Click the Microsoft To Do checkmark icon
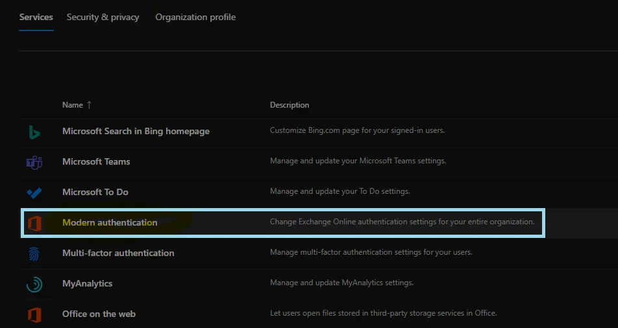Screen dimensions: 618x328 tap(34, 193)
